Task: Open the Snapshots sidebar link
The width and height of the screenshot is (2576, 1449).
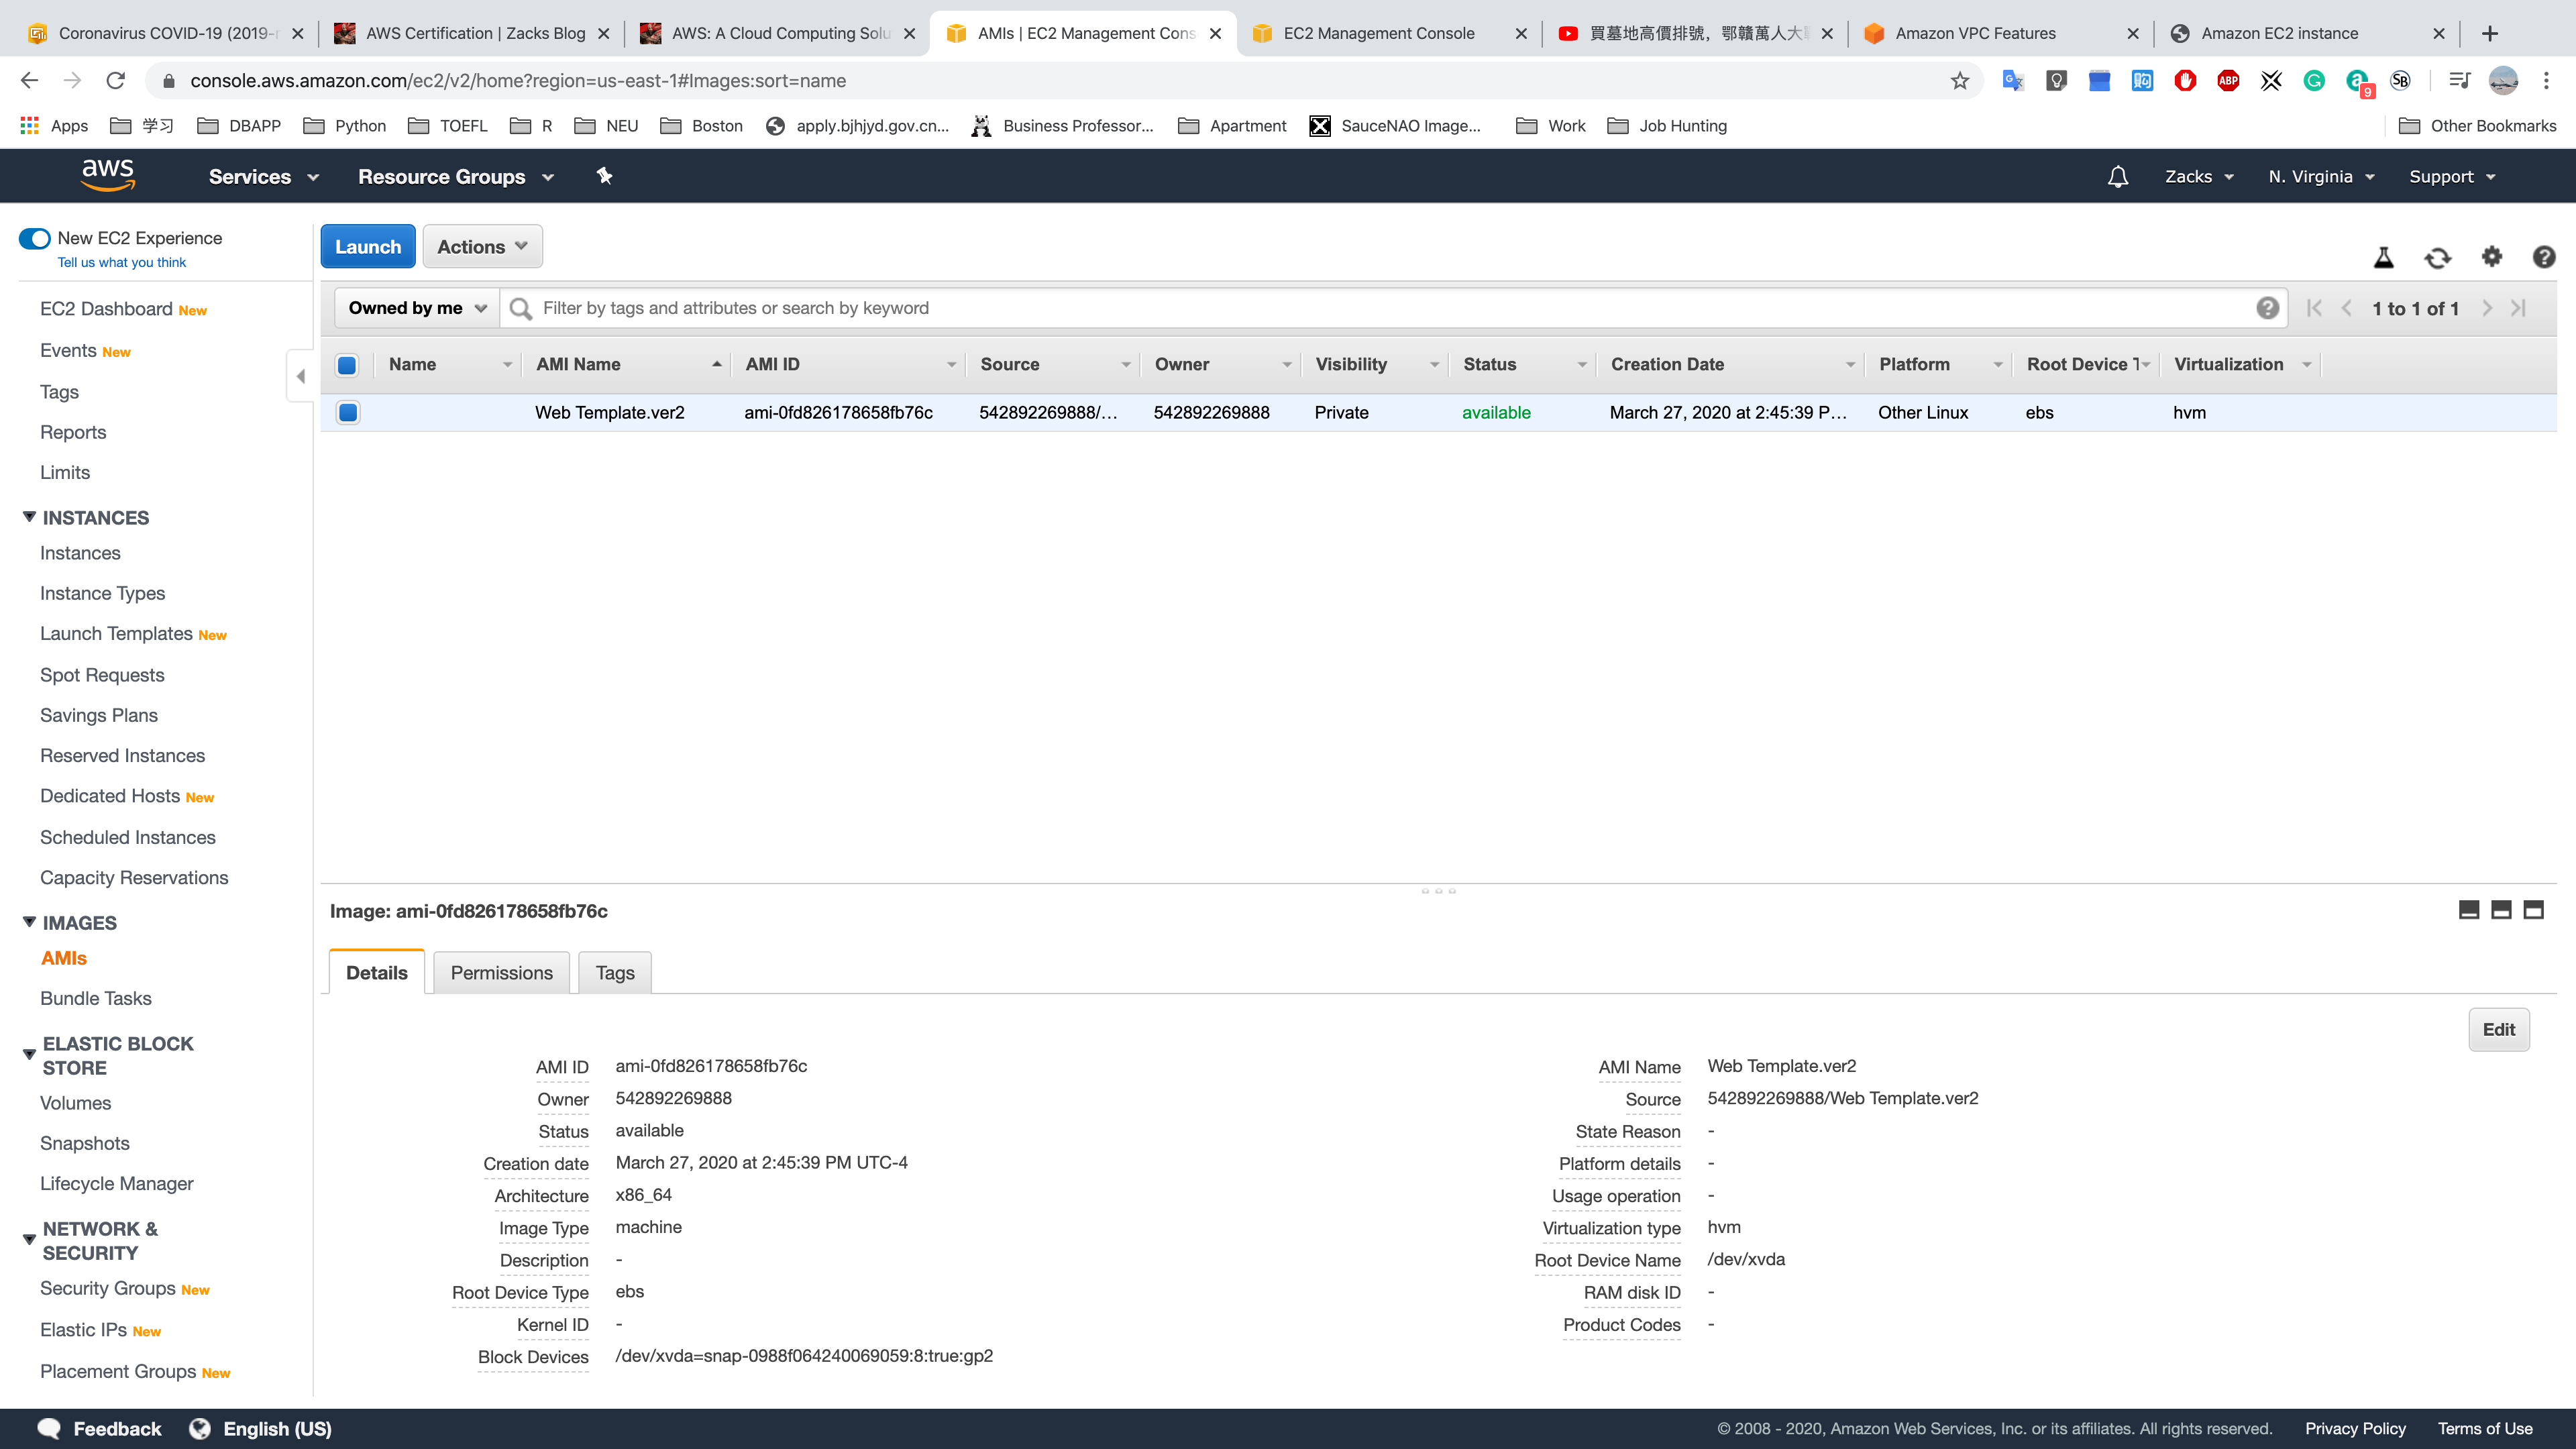Action: click(85, 1143)
